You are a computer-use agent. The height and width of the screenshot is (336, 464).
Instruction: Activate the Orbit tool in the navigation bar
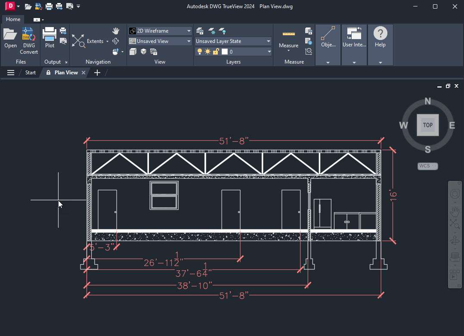click(x=455, y=240)
